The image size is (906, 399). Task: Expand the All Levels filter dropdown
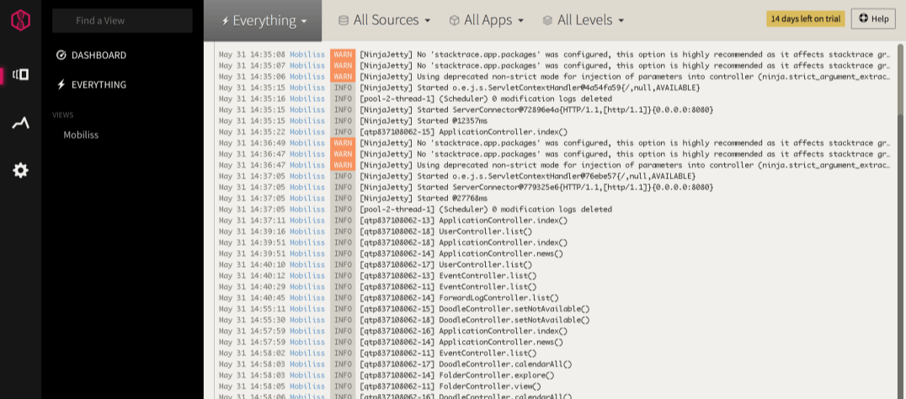coord(584,20)
